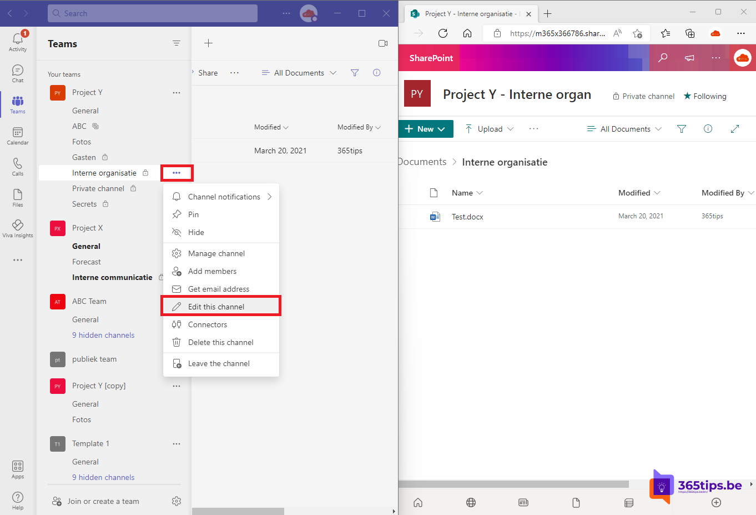Click the Share button above the document list
The image size is (756, 515).
208,72
